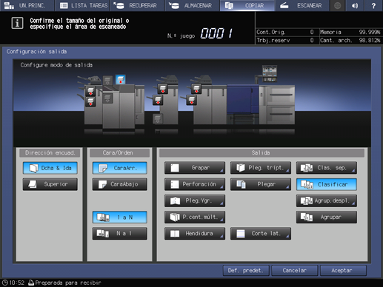Select the COPIAR tab
The image size is (383, 287).
tap(247, 5)
